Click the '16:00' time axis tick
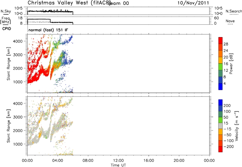Image resolution: width=242 pixels, height=167 pixels. pyautogui.click(x=149, y=161)
